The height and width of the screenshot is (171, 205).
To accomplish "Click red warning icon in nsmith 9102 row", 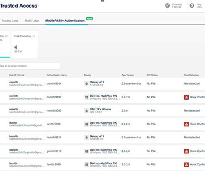I will [x=187, y=97].
